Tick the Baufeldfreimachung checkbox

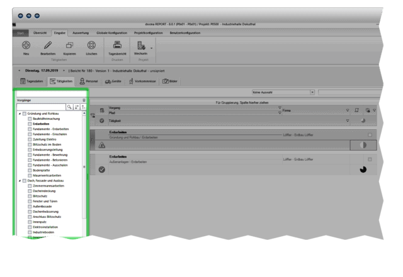point(30,119)
